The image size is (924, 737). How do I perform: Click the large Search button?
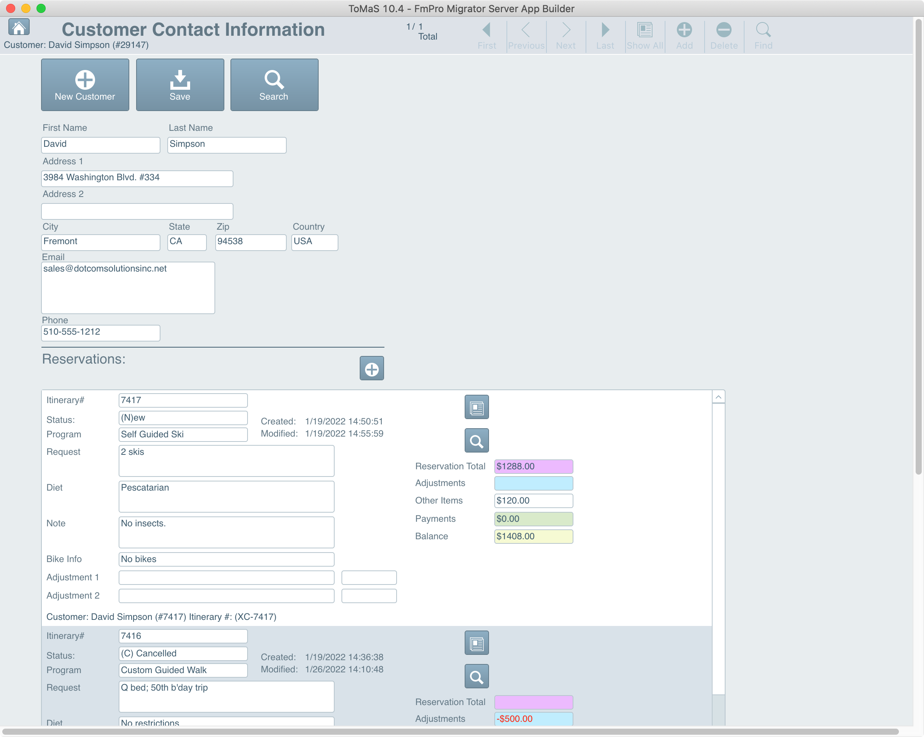(x=274, y=85)
